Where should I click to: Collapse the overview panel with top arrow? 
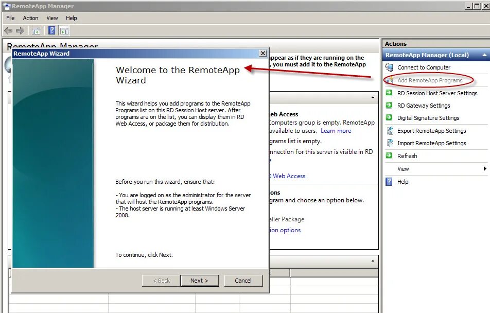(373, 97)
